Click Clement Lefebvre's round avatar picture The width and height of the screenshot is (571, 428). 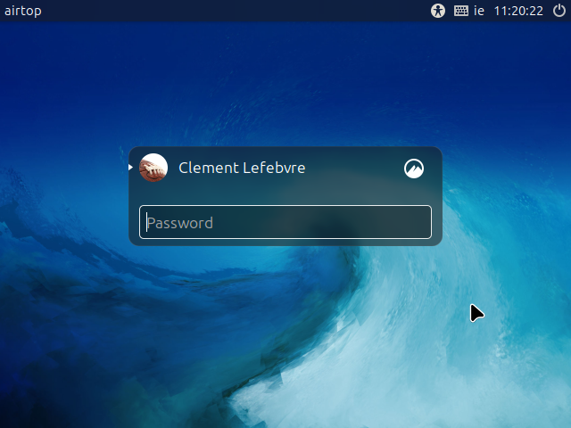(153, 168)
